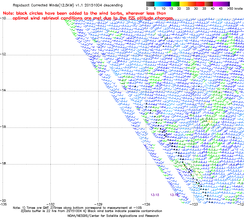Click the -129 longitude label

click(98, 204)
